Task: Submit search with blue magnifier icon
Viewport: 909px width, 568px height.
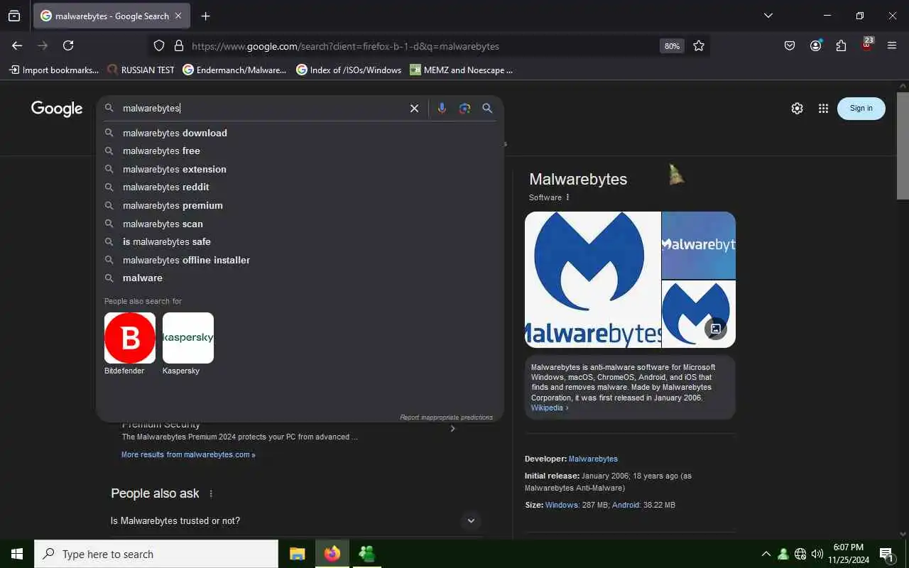Action: tap(487, 108)
